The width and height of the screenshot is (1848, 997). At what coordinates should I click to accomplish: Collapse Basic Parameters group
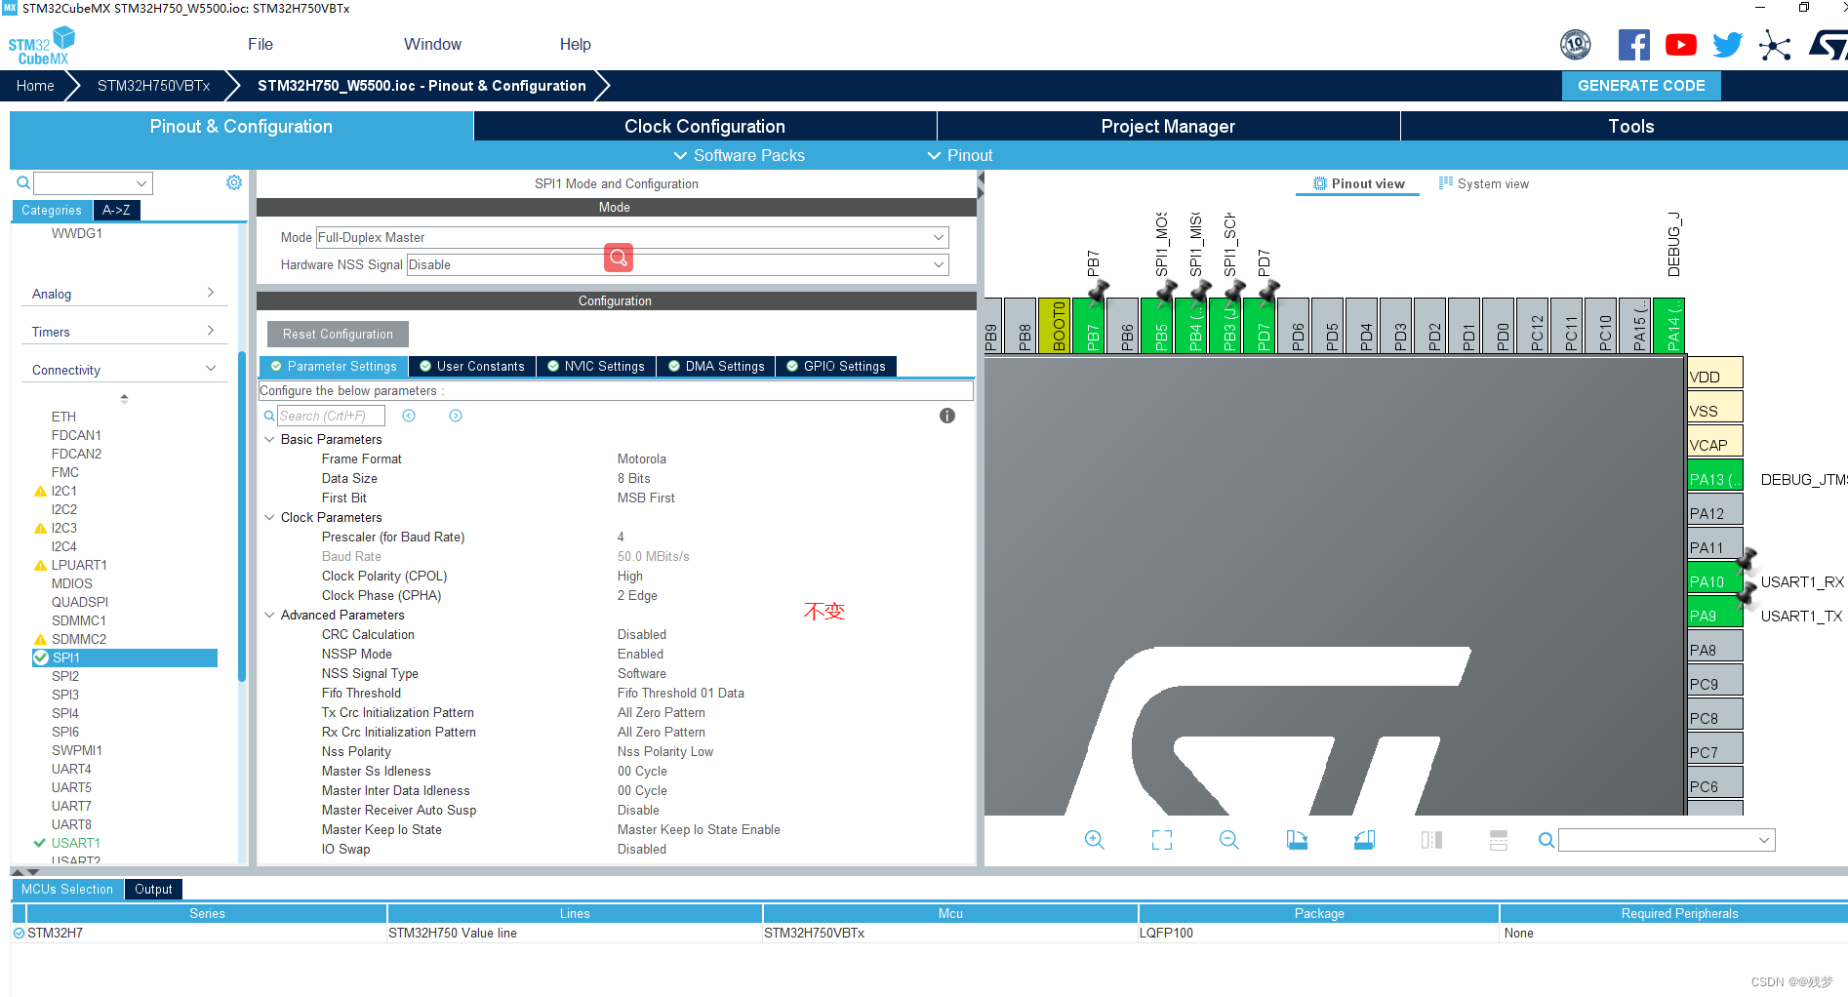[269, 439]
